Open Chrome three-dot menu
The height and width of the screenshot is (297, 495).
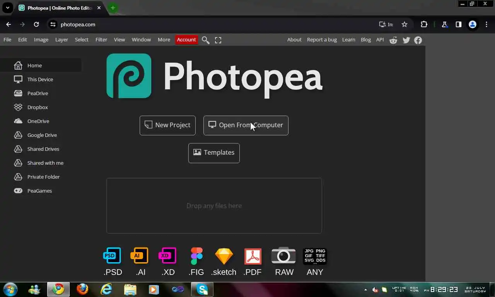(x=486, y=24)
